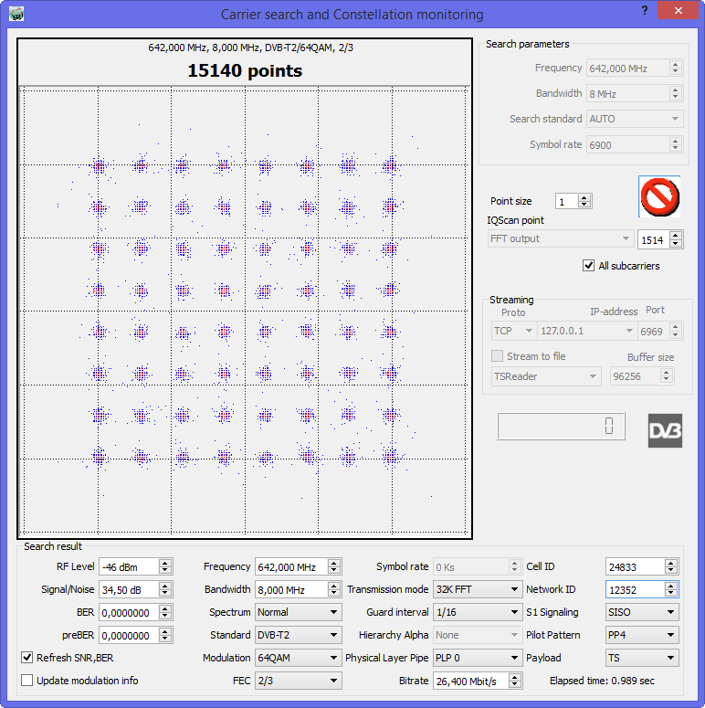Screen dimensions: 705x708
Task: Click the IQScan point 1514 stepper
Action: tap(675, 239)
